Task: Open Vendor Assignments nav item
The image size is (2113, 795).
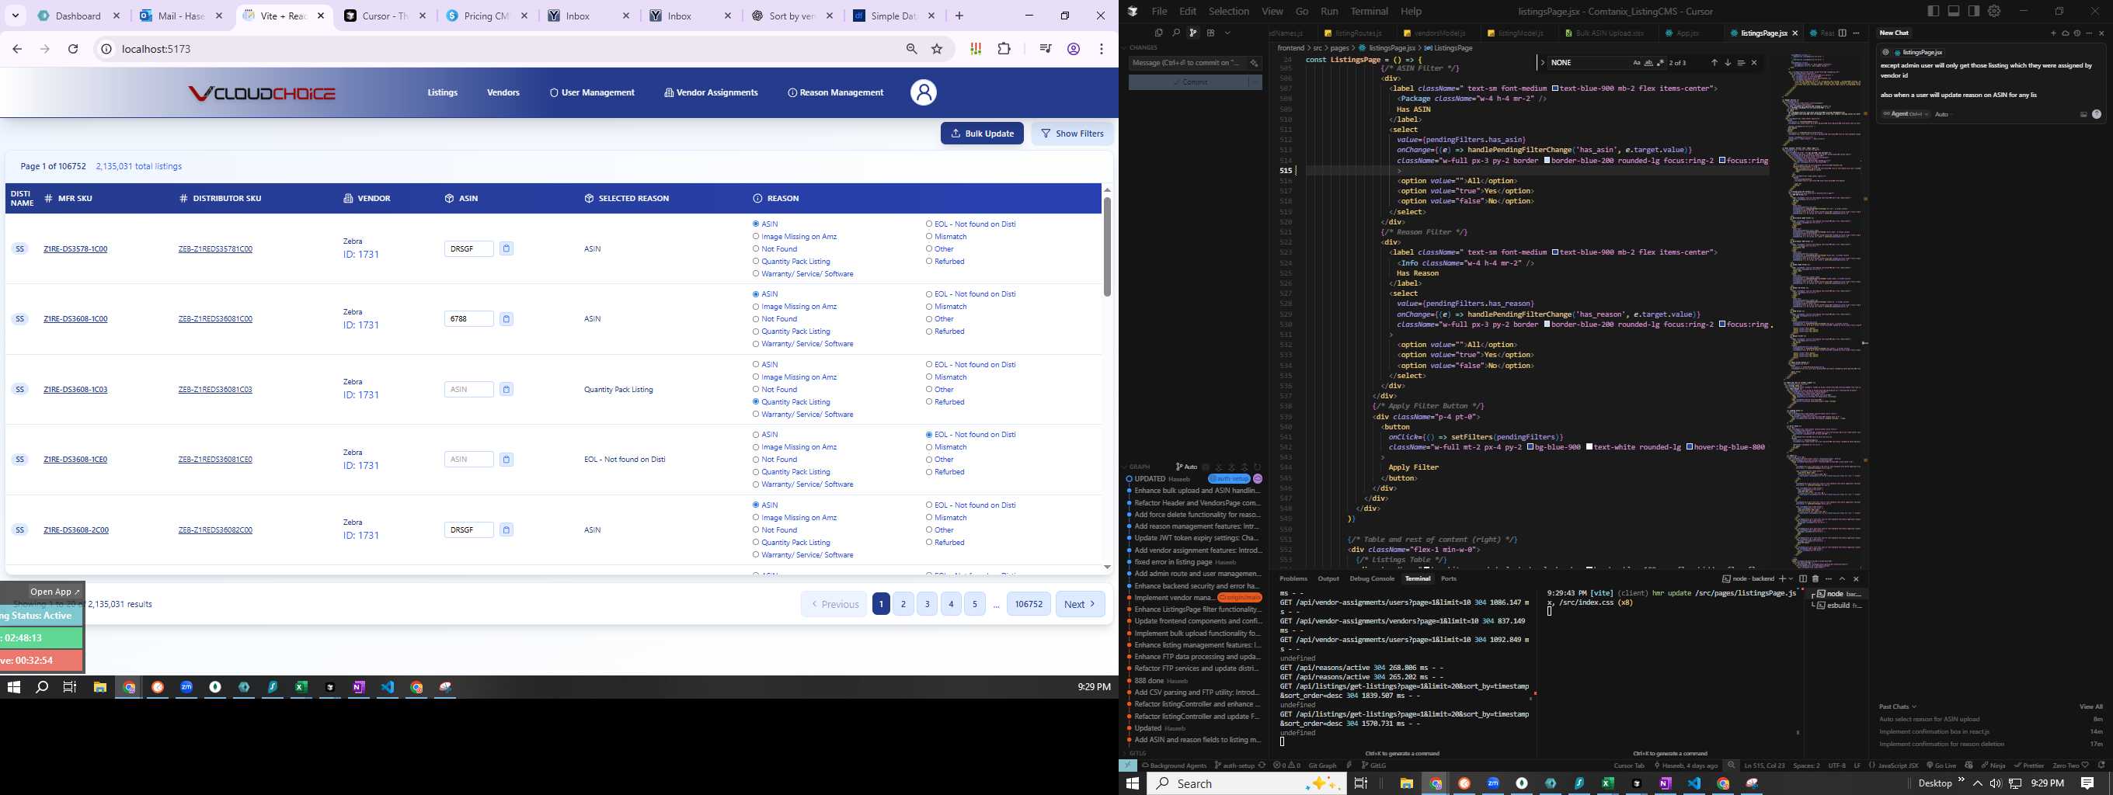Action: click(711, 92)
